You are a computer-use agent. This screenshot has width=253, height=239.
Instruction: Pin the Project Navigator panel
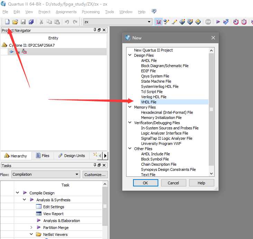[95, 30]
